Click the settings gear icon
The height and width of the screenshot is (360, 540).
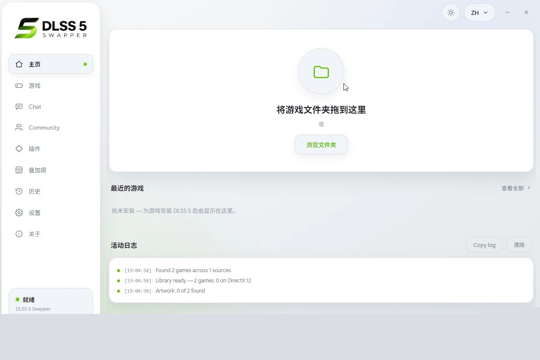point(19,213)
